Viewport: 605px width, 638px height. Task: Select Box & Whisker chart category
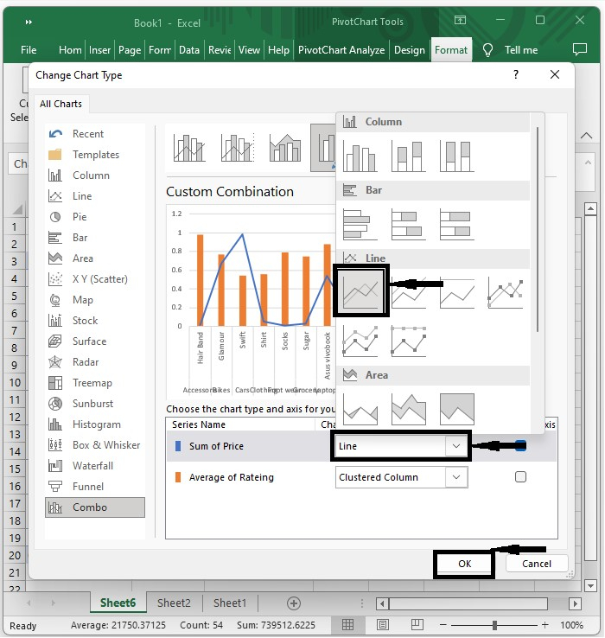pyautogui.click(x=94, y=445)
